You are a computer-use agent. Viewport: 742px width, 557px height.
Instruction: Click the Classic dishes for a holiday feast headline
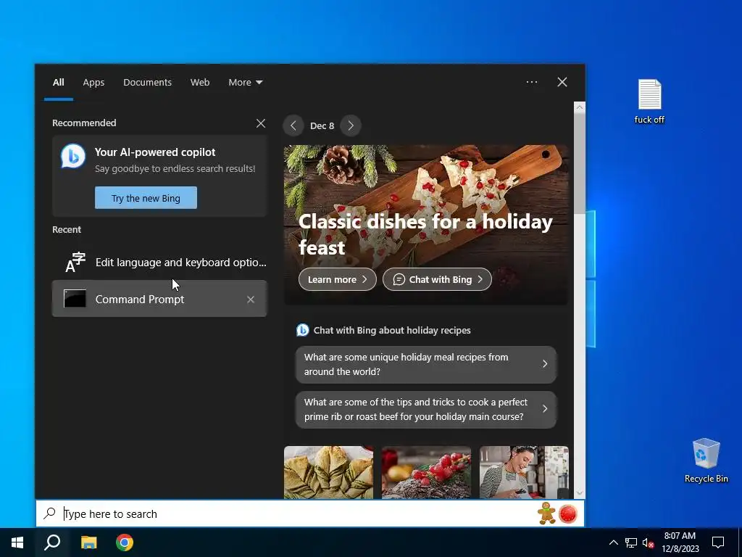(x=425, y=234)
